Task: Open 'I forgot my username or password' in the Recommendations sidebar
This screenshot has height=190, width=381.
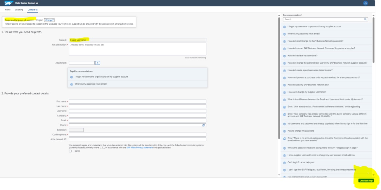Action: [314, 26]
